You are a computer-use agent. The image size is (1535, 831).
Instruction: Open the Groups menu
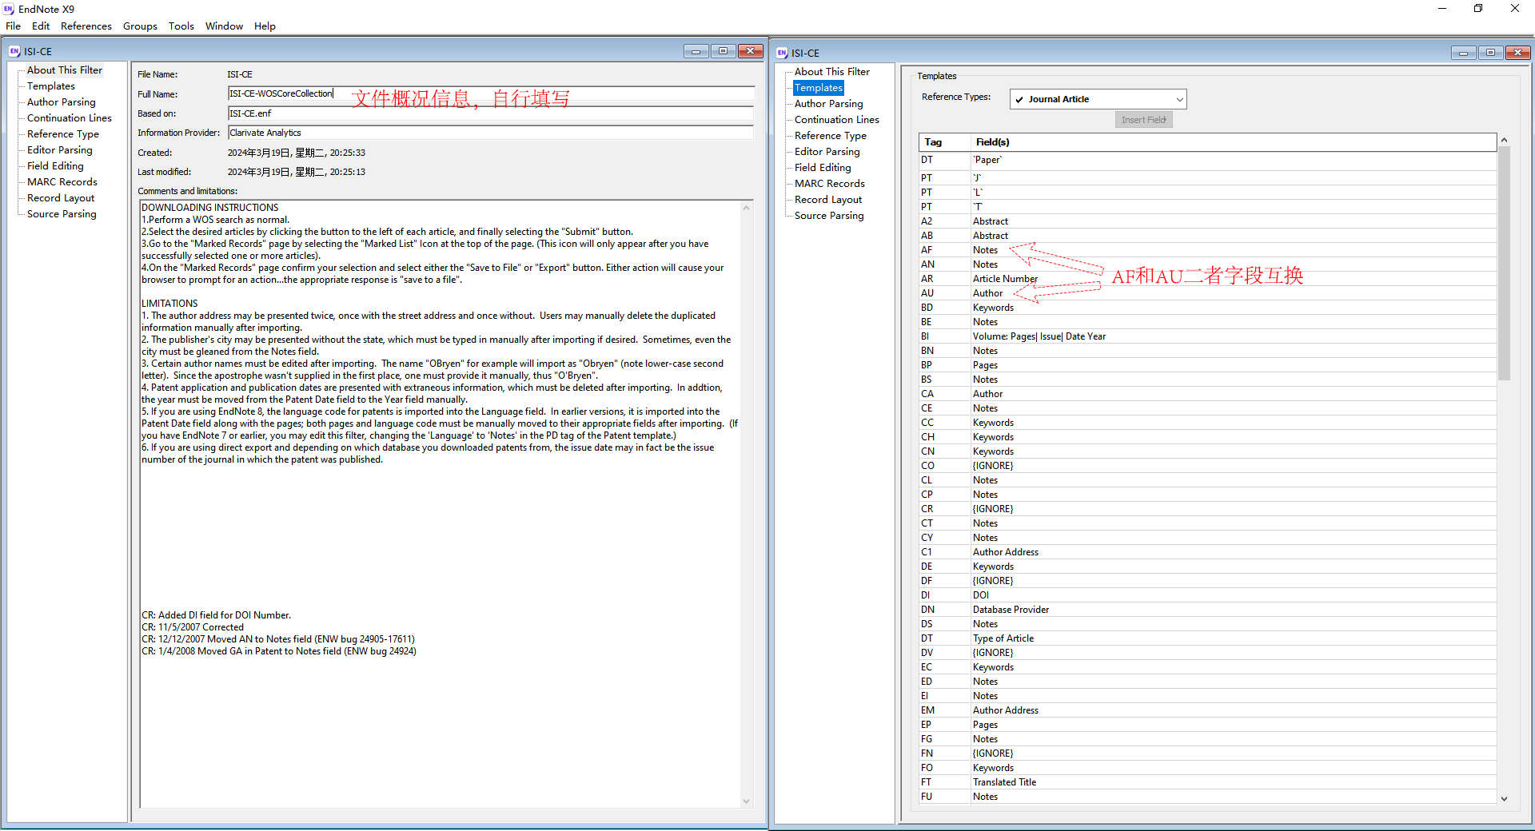coord(140,26)
